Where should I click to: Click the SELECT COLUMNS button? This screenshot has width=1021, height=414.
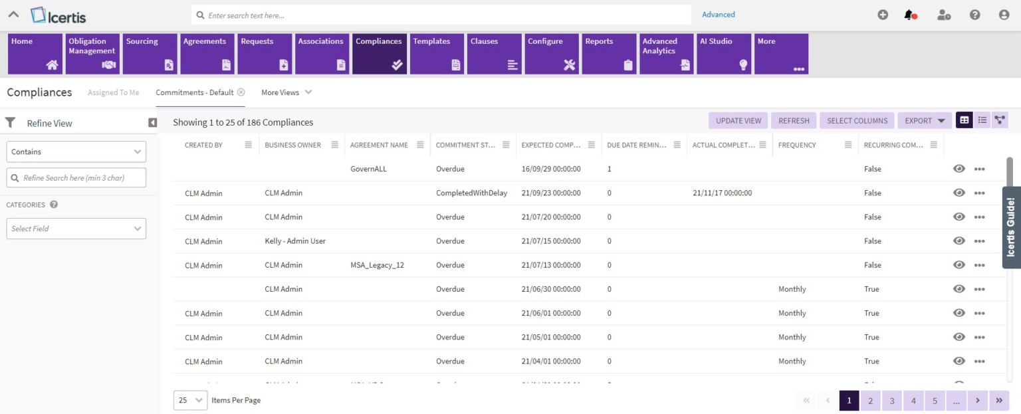tap(856, 120)
